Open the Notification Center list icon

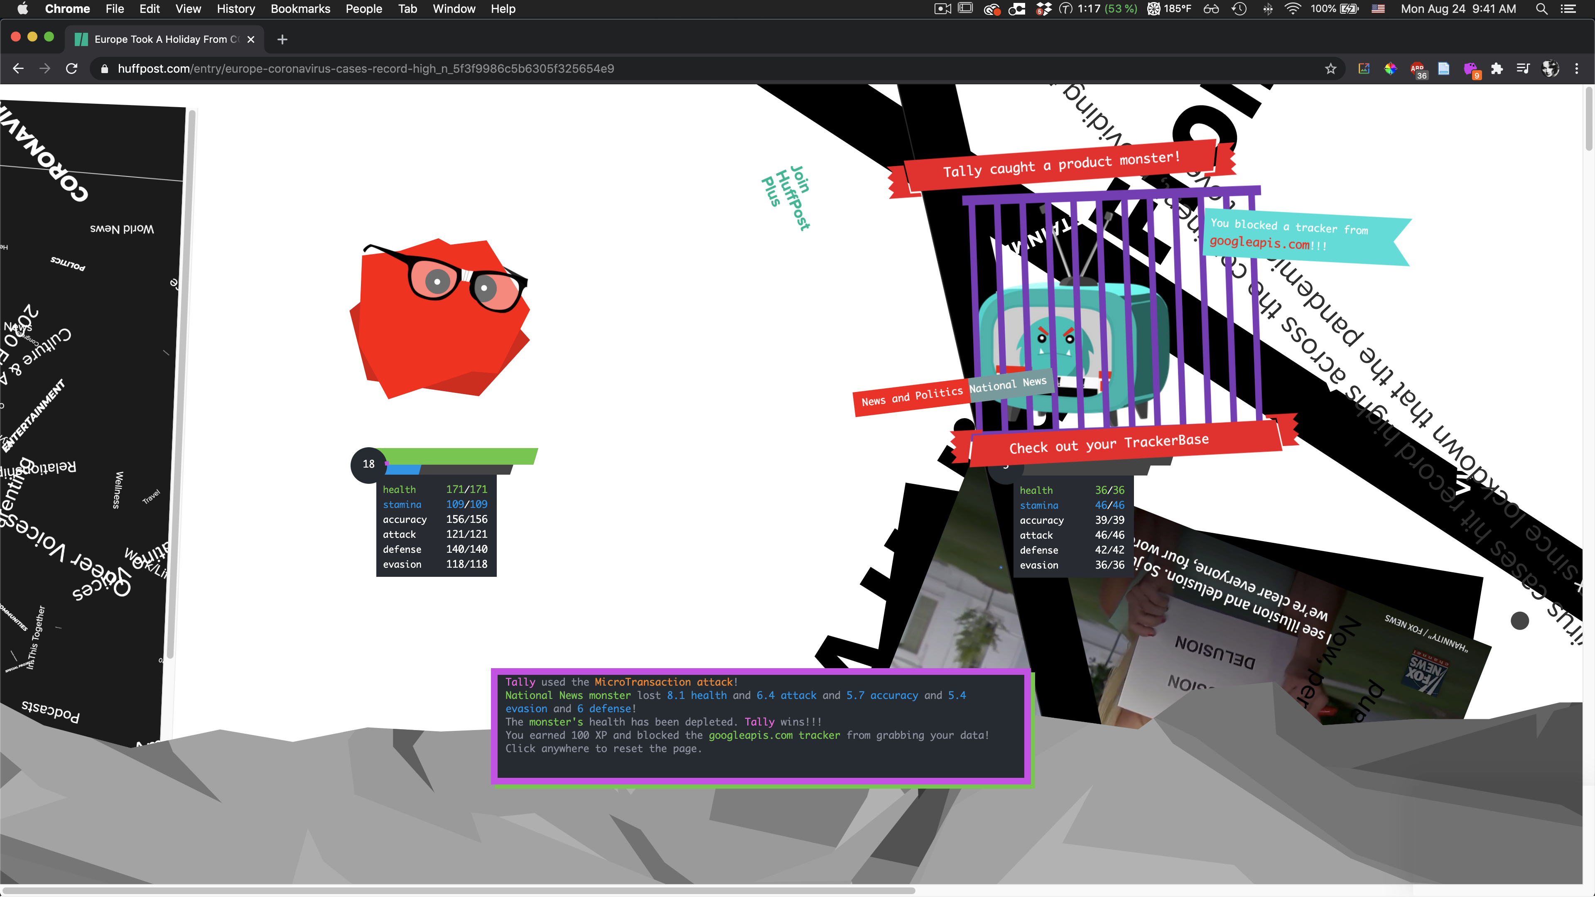(1568, 9)
